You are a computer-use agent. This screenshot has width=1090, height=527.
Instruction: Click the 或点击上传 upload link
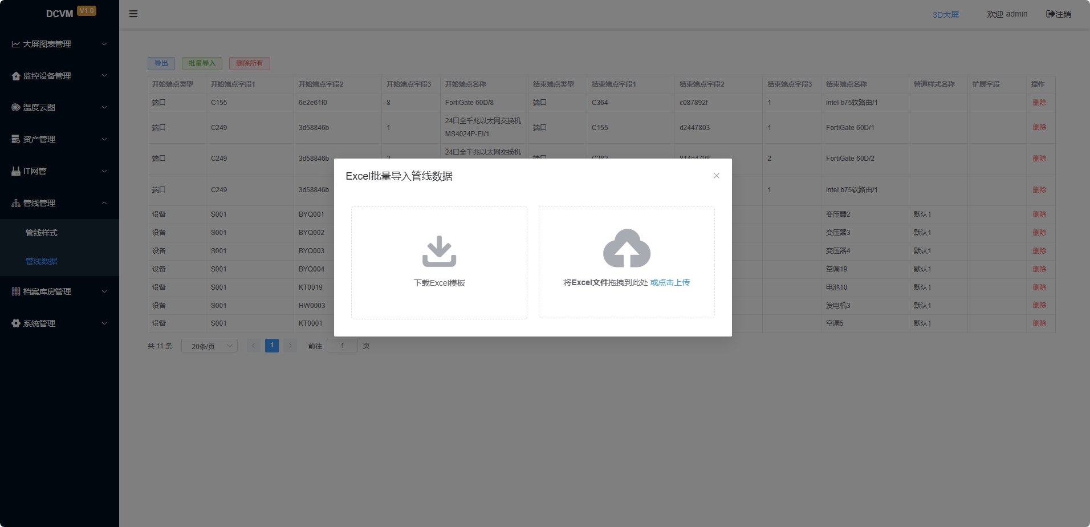670,282
